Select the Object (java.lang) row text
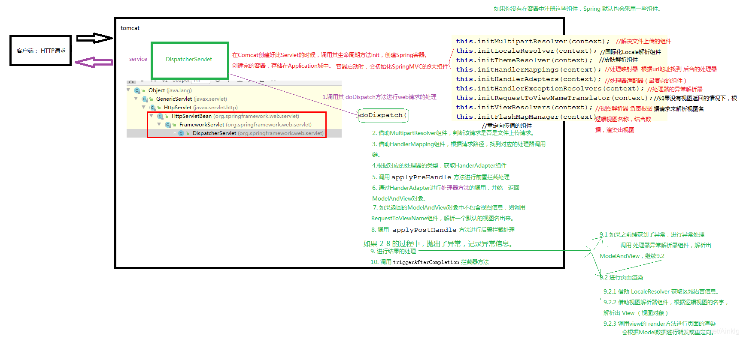Image resolution: width=743 pixels, height=339 pixels. point(170,90)
